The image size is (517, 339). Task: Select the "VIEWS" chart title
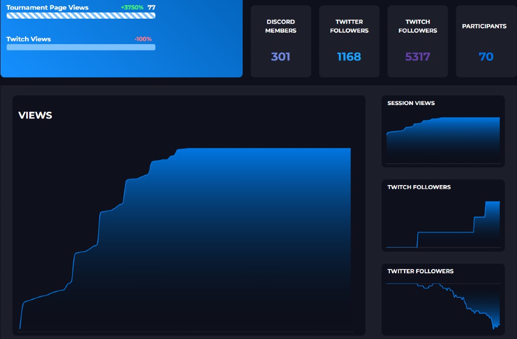pos(35,115)
